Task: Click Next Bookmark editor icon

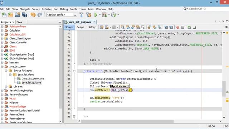Action: pos(154,27)
